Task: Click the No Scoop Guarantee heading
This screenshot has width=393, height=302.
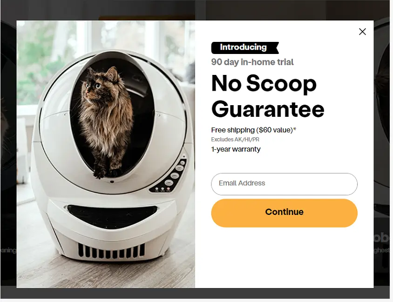Action: click(x=268, y=96)
